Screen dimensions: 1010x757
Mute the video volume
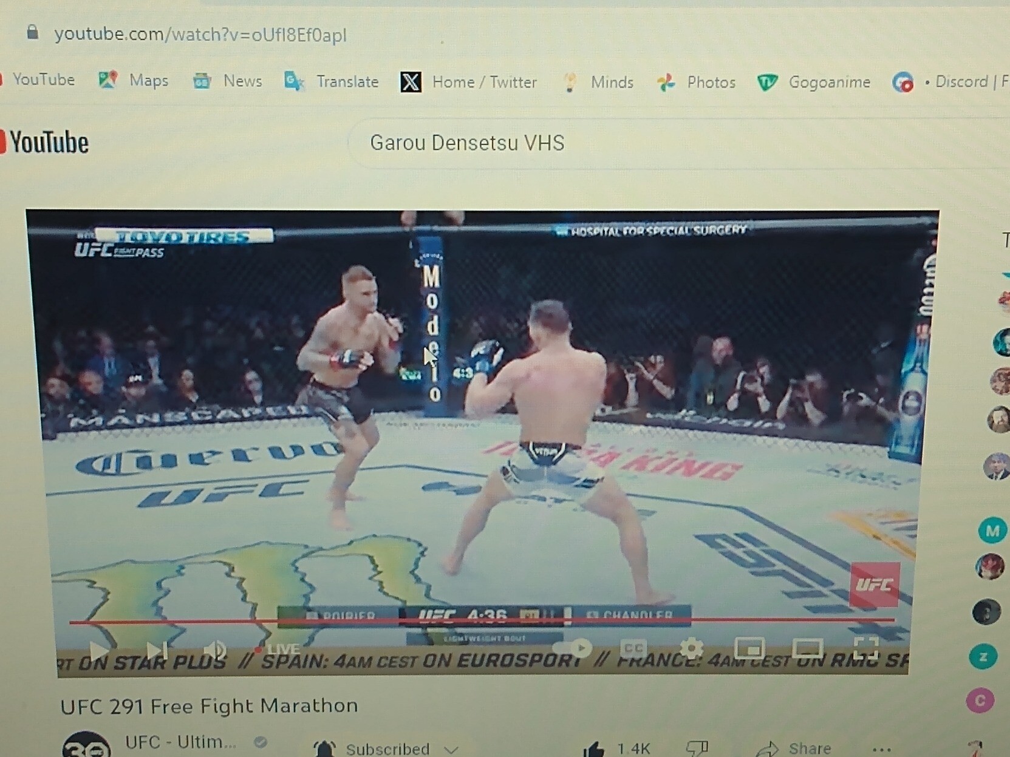coord(214,651)
